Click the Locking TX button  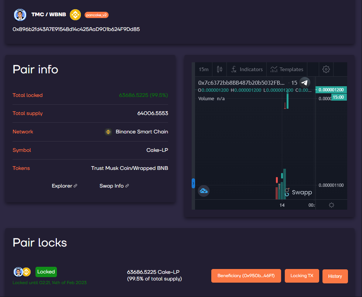click(x=302, y=276)
